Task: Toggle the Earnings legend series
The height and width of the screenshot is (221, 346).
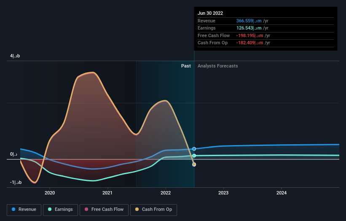Action: (60, 210)
